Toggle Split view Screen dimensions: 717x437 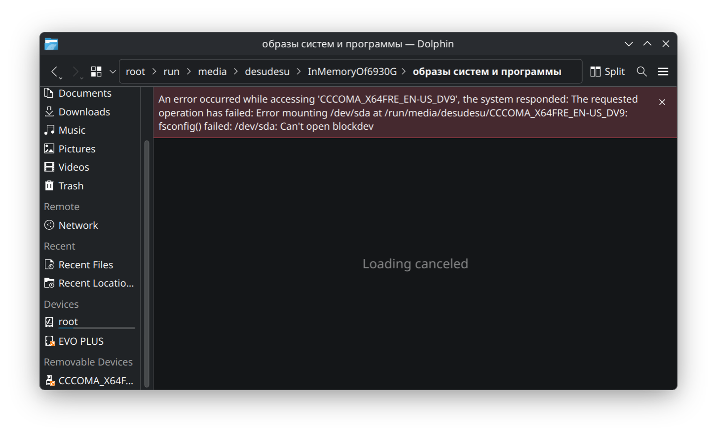coord(607,72)
